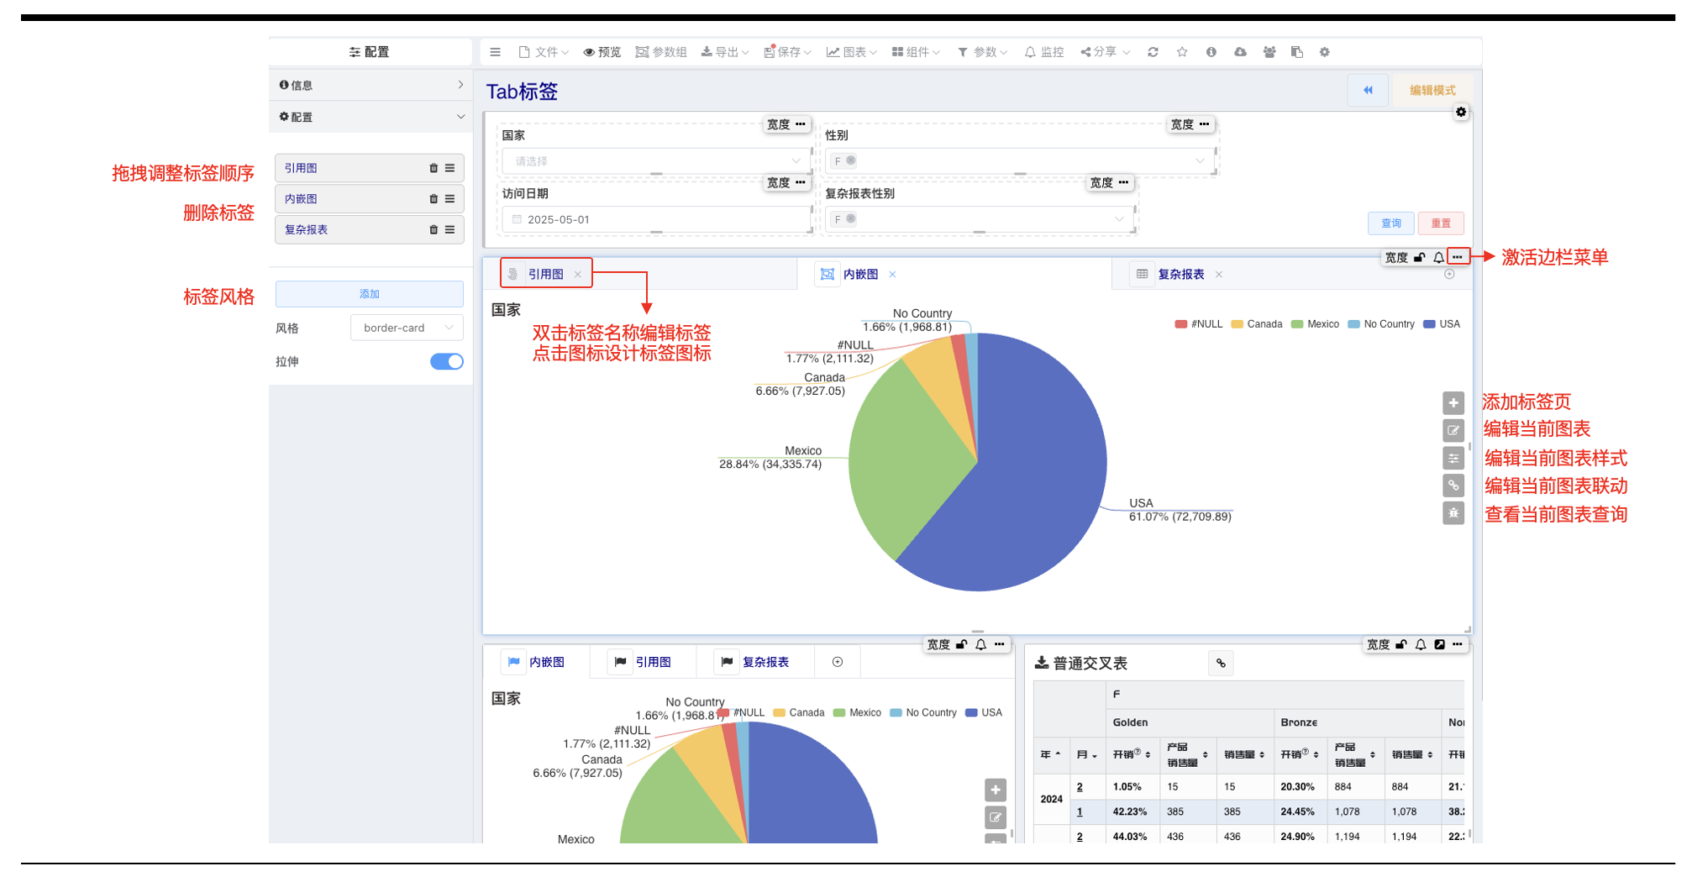Toggle the No Country legend item in upper chart
The image size is (1692, 882).
pyautogui.click(x=1381, y=324)
